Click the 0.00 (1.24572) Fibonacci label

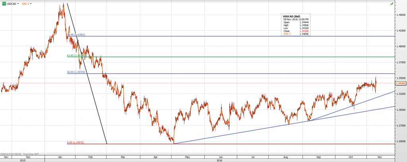(76, 143)
